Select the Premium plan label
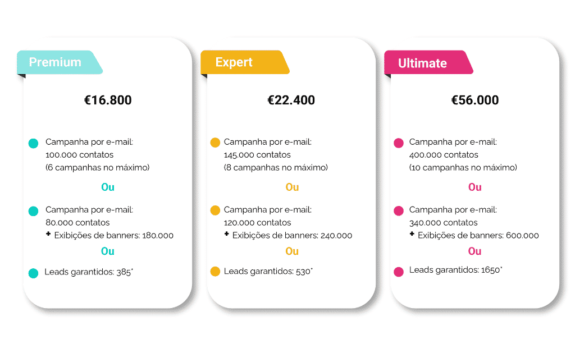The width and height of the screenshot is (575, 353). pos(55,62)
